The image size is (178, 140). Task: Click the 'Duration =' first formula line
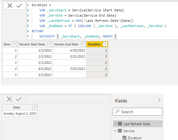(x=41, y=5)
